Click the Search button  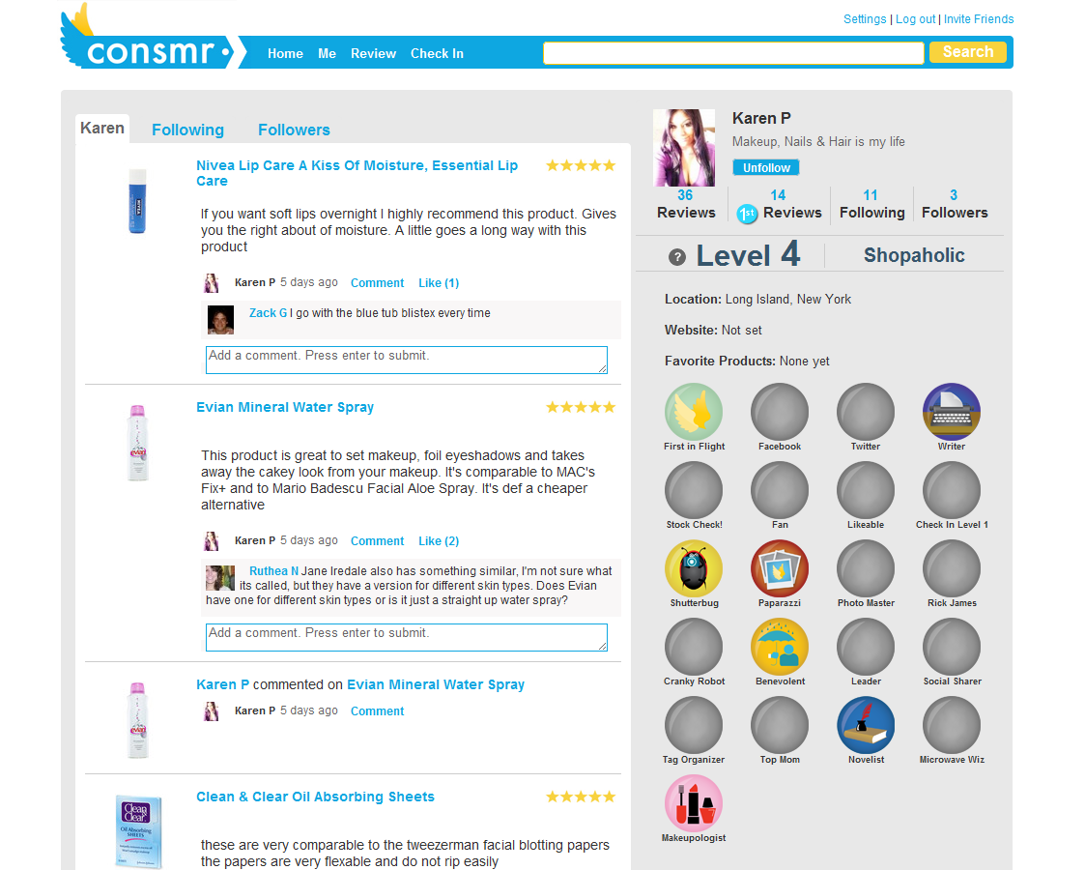click(967, 52)
